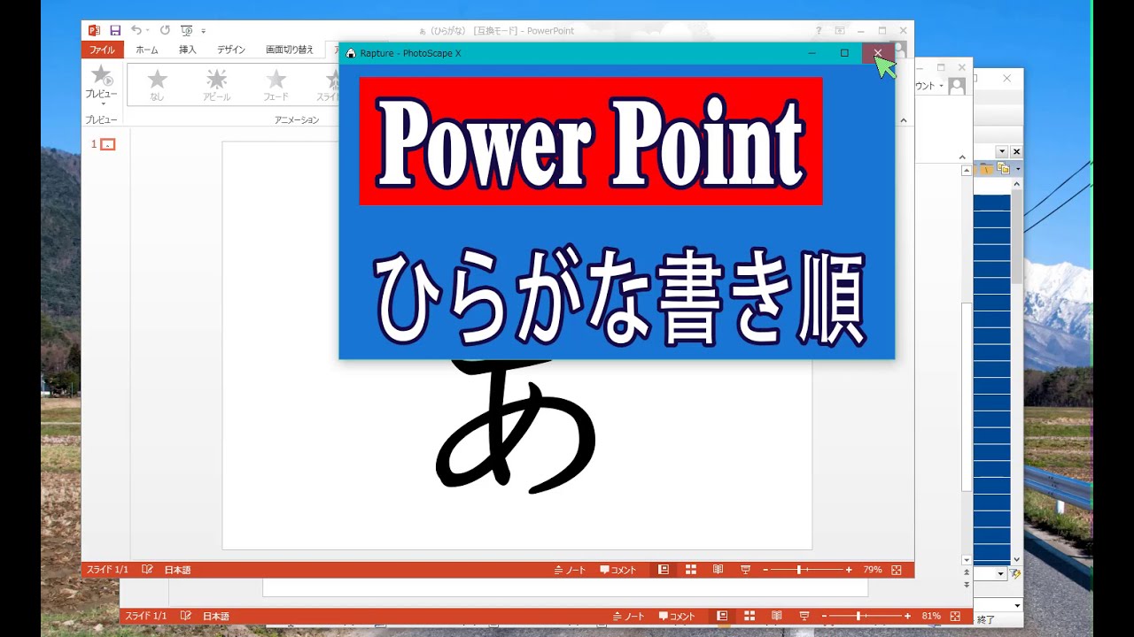Select the アピール animation effect

[216, 85]
